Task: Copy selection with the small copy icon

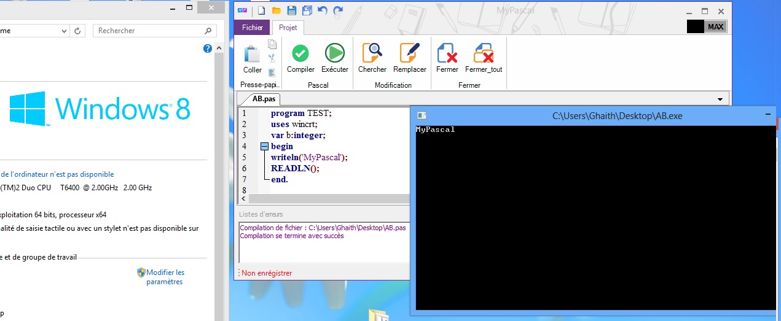Action: pyautogui.click(x=272, y=44)
